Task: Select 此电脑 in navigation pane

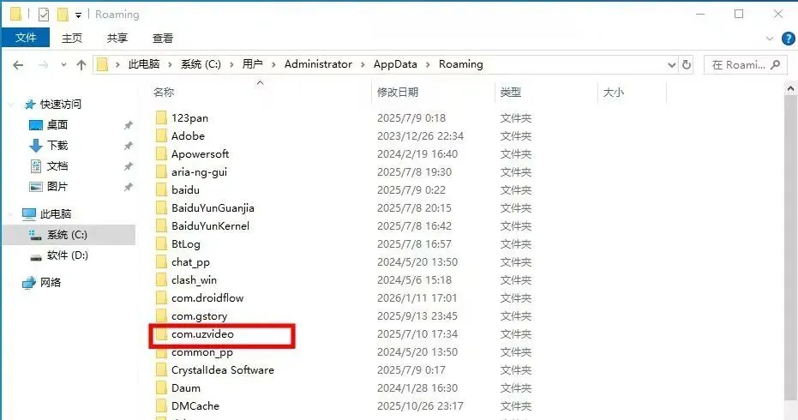Action: coord(56,213)
